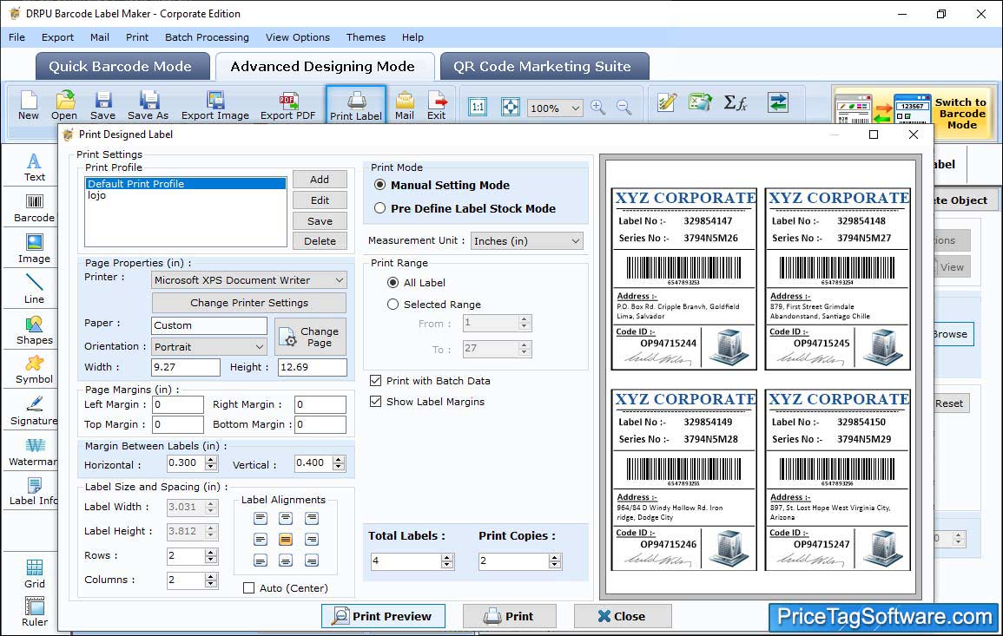
Task: Select the Signature tool in sidebar
Action: click(x=34, y=411)
